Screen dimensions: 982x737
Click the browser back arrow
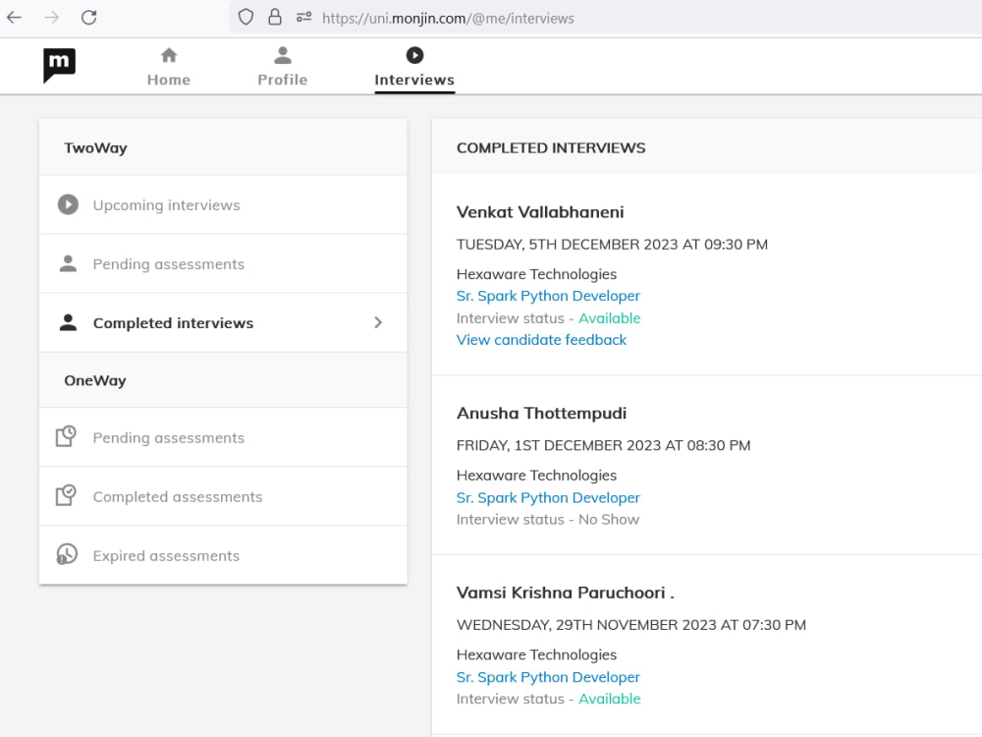[x=14, y=18]
